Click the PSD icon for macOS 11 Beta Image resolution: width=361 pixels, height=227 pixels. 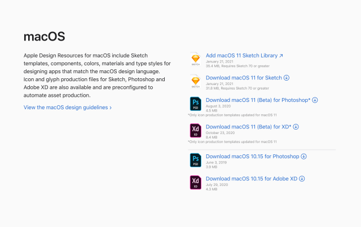pos(196,104)
